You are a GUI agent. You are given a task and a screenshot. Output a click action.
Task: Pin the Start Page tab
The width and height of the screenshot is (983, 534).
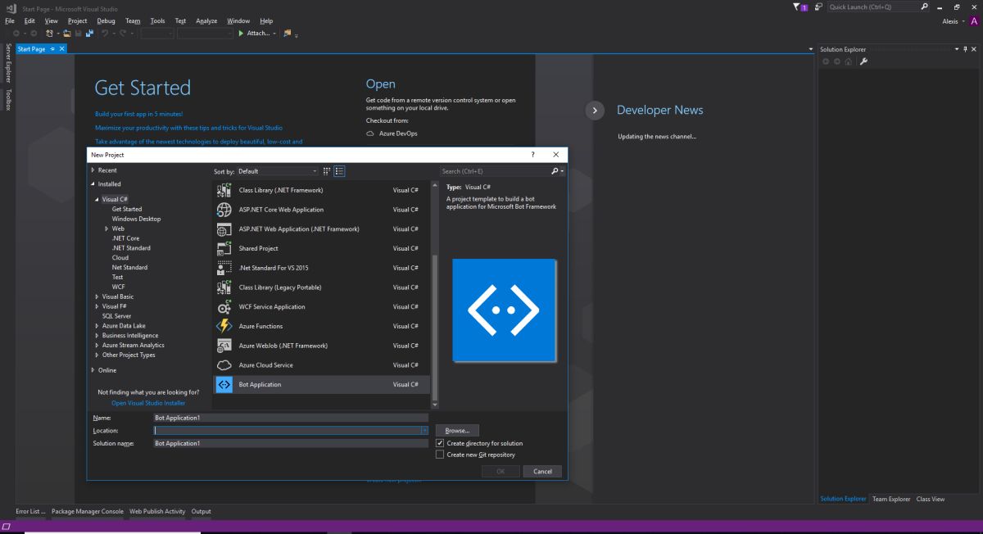[52, 49]
